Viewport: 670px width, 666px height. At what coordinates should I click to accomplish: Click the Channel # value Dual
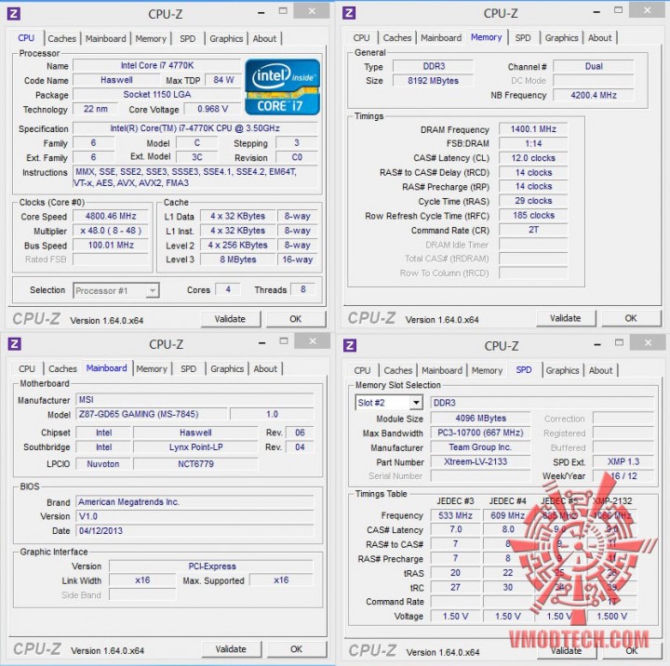click(x=594, y=67)
